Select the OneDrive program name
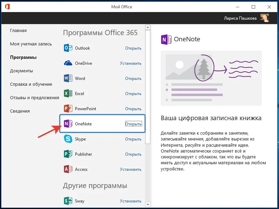 (x=83, y=63)
